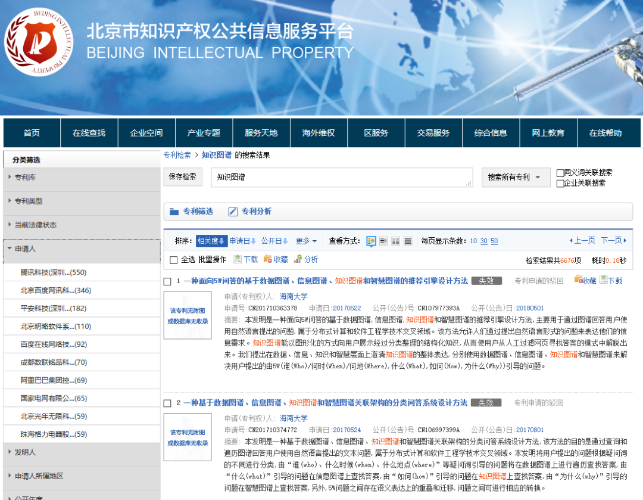Open the 企业空间 navigation menu

pyautogui.click(x=146, y=132)
